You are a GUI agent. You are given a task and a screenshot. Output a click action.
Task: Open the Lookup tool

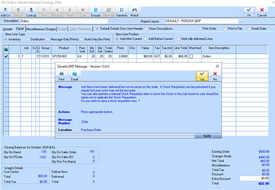pos(31,12)
